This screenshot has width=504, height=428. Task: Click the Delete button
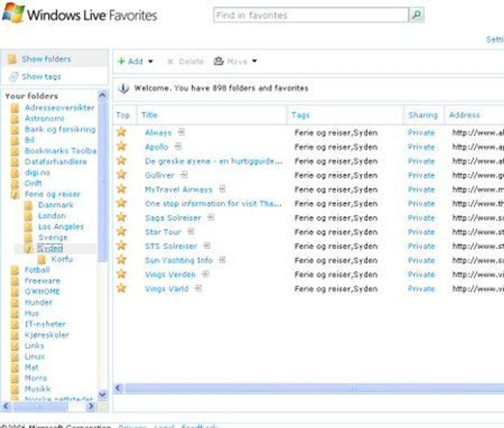(185, 61)
